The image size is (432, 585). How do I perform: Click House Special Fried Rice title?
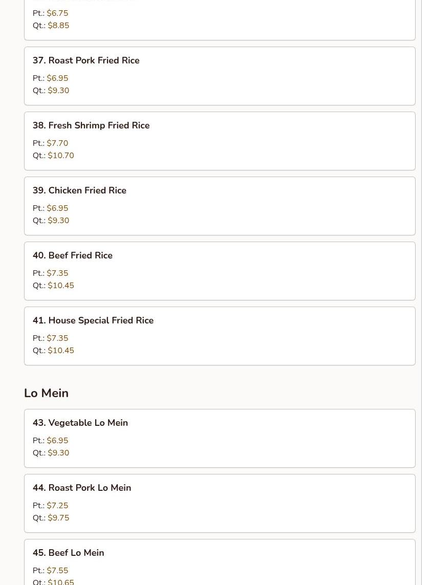[x=93, y=320]
